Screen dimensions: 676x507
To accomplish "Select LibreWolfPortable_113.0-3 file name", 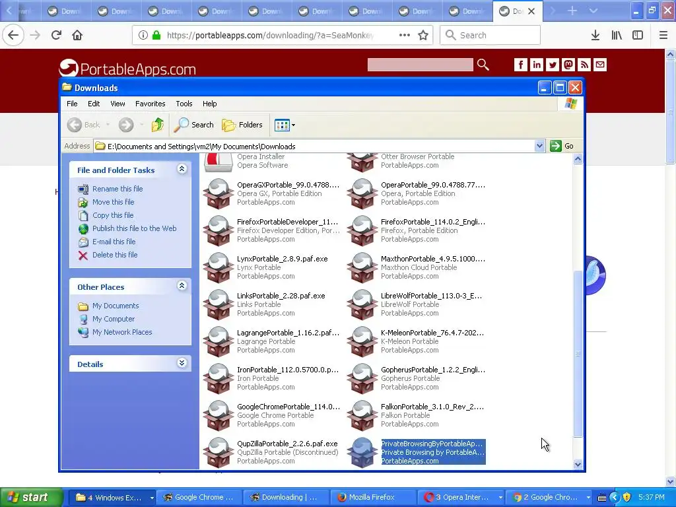I will (x=432, y=296).
